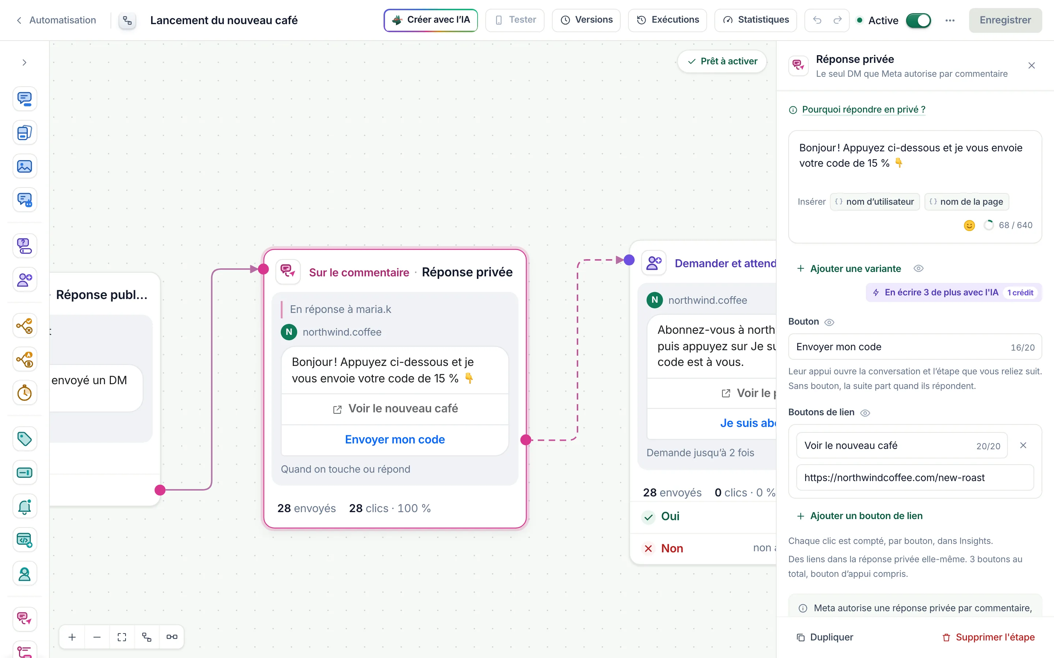Select the message step icon in sidebar
Viewport: 1054px width, 658px height.
25,99
